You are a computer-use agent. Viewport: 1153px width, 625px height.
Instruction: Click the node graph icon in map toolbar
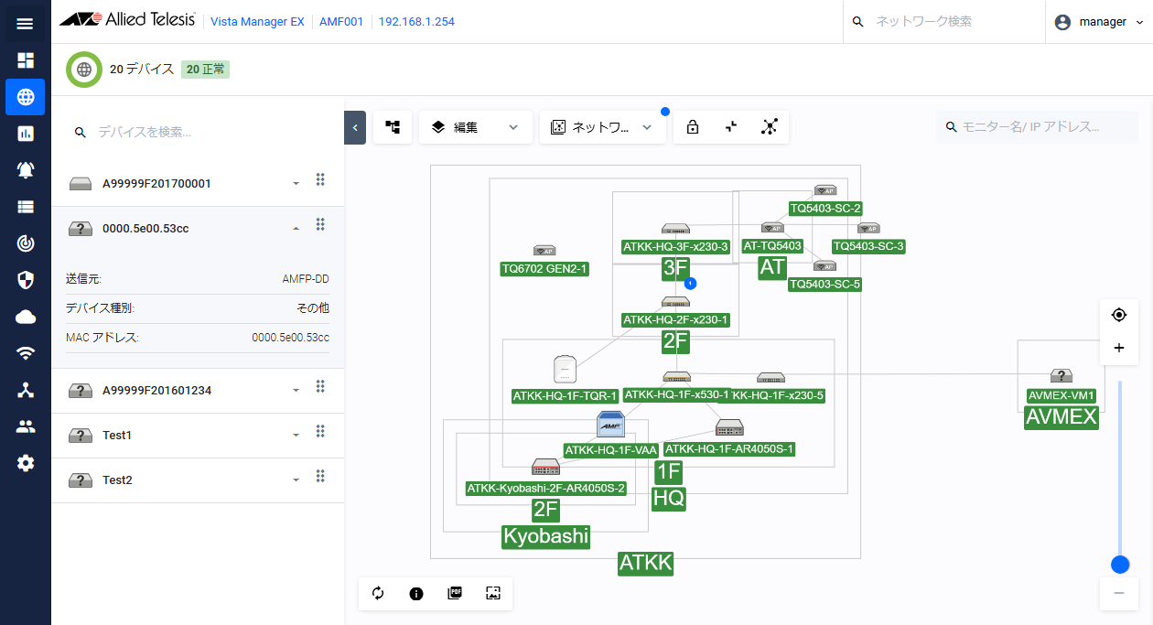point(770,127)
